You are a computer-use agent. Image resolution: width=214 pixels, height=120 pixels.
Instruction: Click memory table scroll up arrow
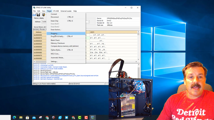138,32
